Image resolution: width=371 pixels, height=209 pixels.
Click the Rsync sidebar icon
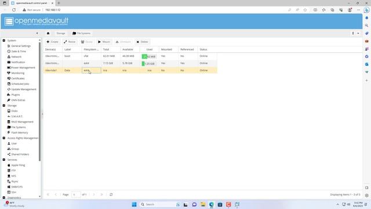tap(9, 181)
